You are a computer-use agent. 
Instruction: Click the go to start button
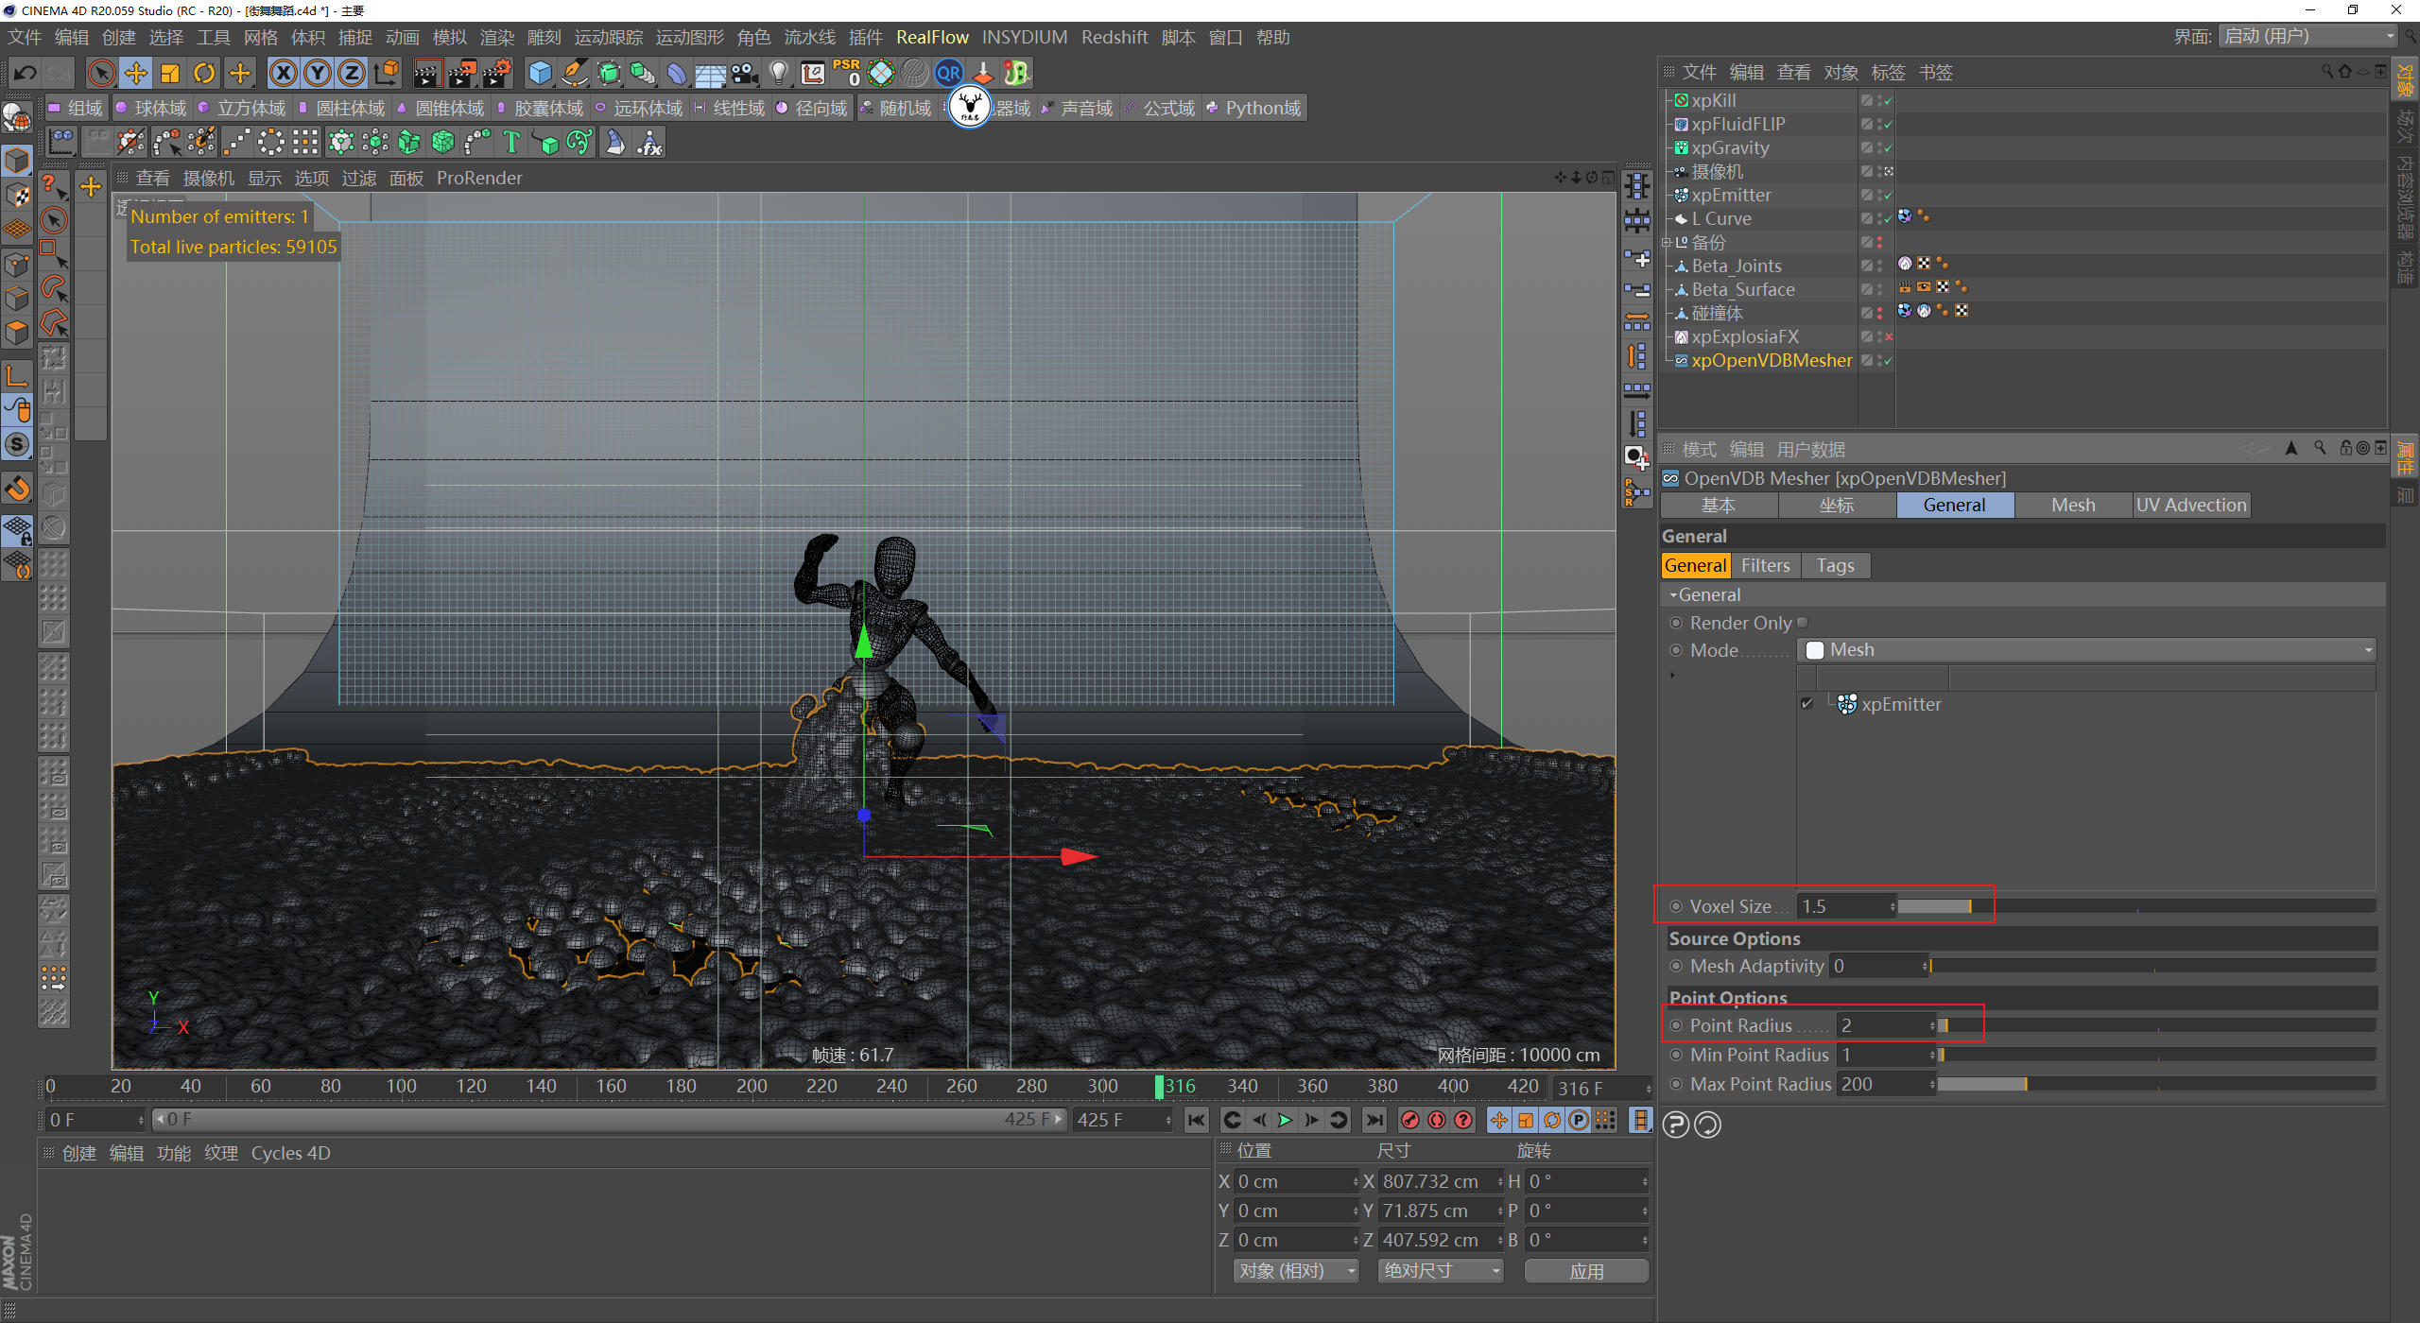click(1197, 1120)
